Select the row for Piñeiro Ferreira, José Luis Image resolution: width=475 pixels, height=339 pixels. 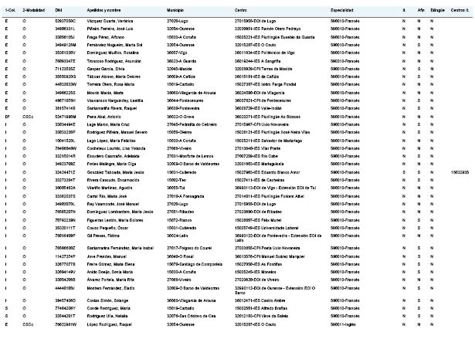238,29
